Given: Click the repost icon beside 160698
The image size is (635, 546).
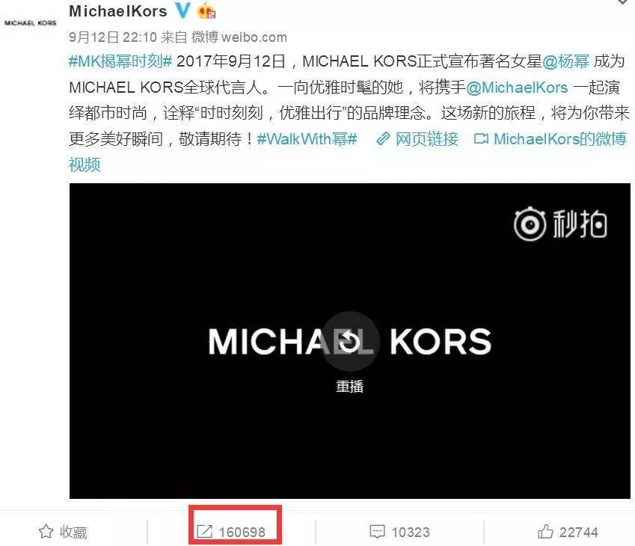Looking at the screenshot, I should [204, 532].
